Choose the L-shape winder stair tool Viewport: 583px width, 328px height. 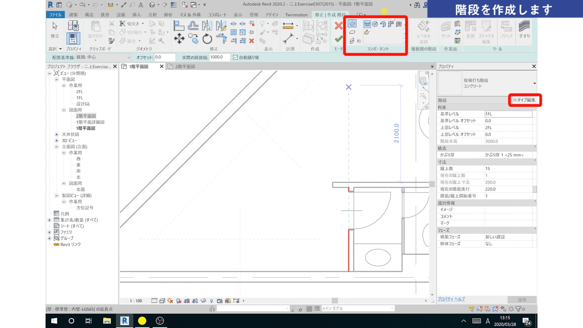click(x=391, y=24)
